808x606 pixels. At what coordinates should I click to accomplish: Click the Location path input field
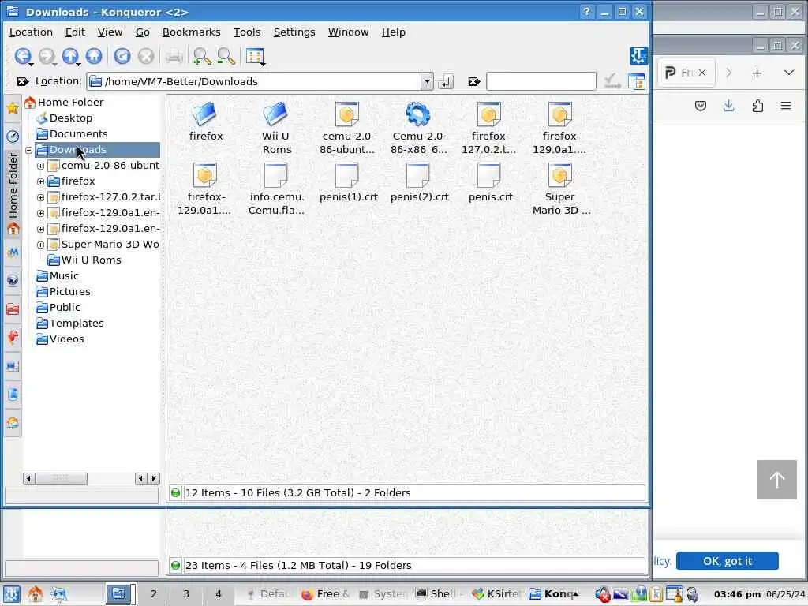[254, 81]
